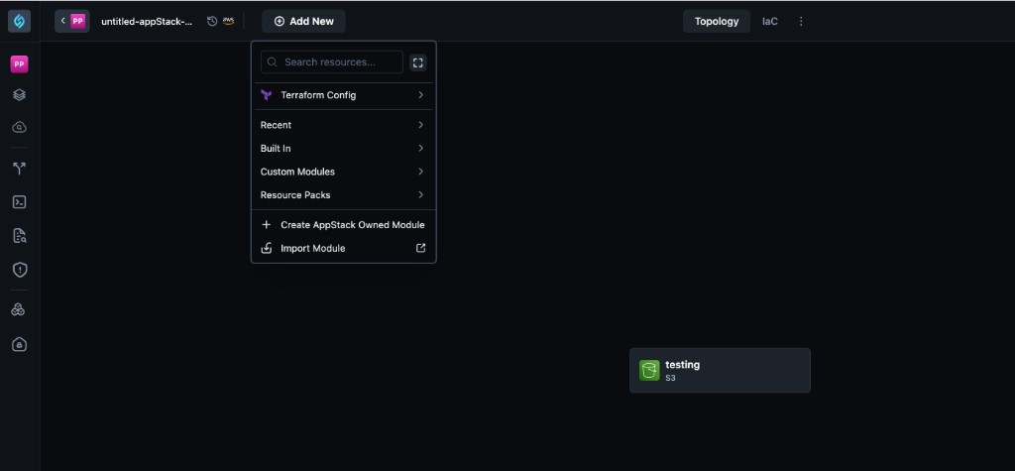The image size is (1015, 471).
Task: Click the Terraform logo icon
Action: coord(266,95)
